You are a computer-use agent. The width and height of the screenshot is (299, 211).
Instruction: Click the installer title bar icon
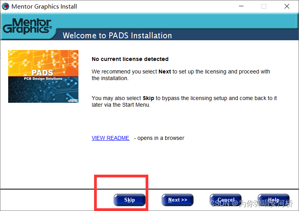[5, 6]
